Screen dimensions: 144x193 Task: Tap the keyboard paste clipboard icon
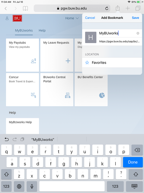click(22, 139)
